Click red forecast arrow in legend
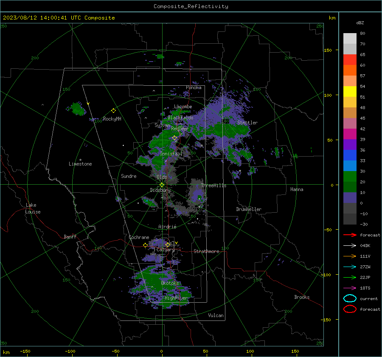Screen dimensions: 382x357 (350, 235)
